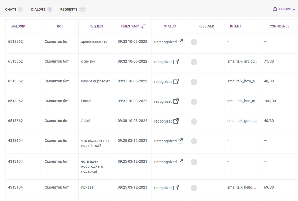
Task: Click the timestamp sort descending icon
Action: click(143, 26)
